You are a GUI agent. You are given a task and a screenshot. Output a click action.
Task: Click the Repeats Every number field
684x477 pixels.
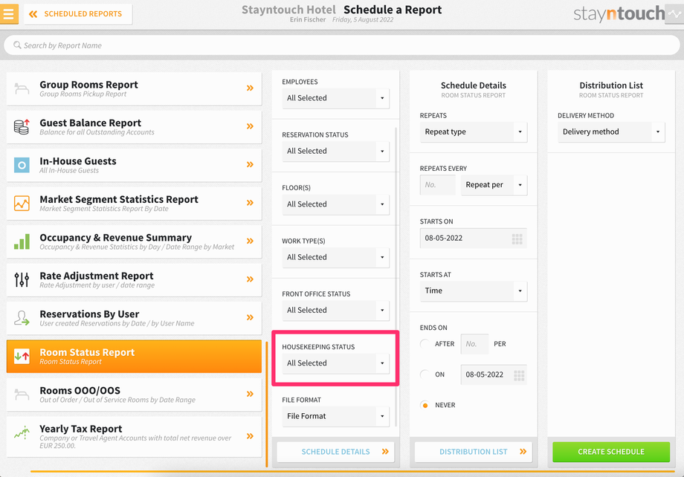(437, 185)
